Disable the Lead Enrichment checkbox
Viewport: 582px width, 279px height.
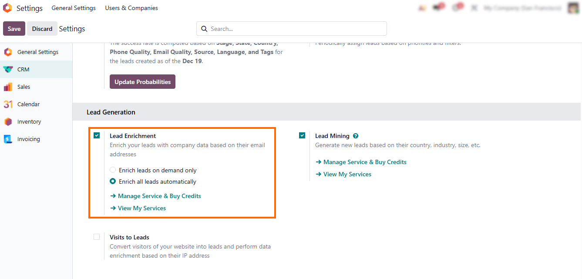[x=97, y=136]
